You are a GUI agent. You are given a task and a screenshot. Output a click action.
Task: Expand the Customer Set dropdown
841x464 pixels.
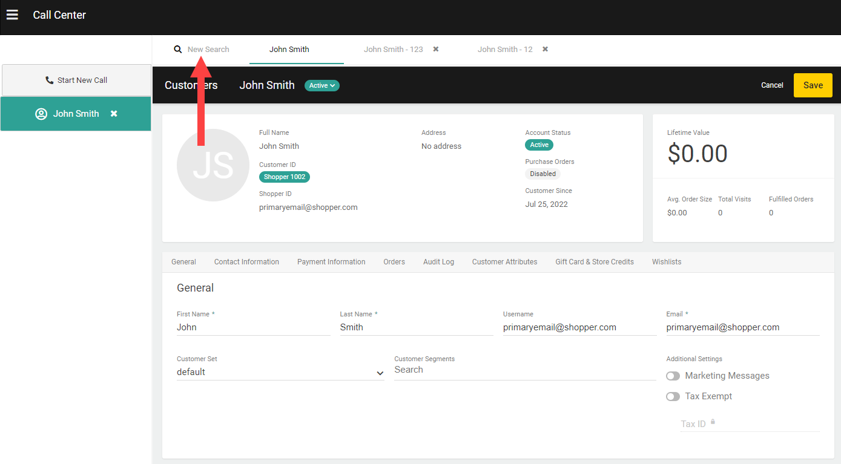380,373
